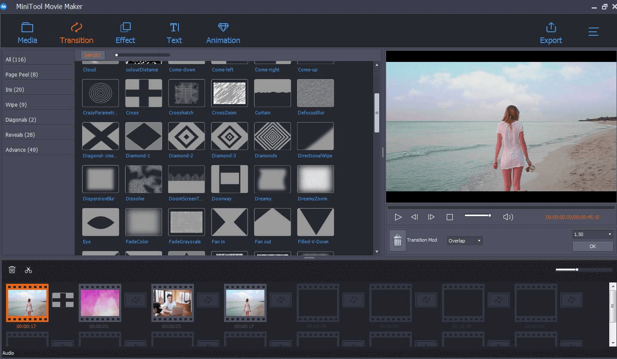
Task: Adjust the volume slider in playback controls
Action: [x=477, y=215]
